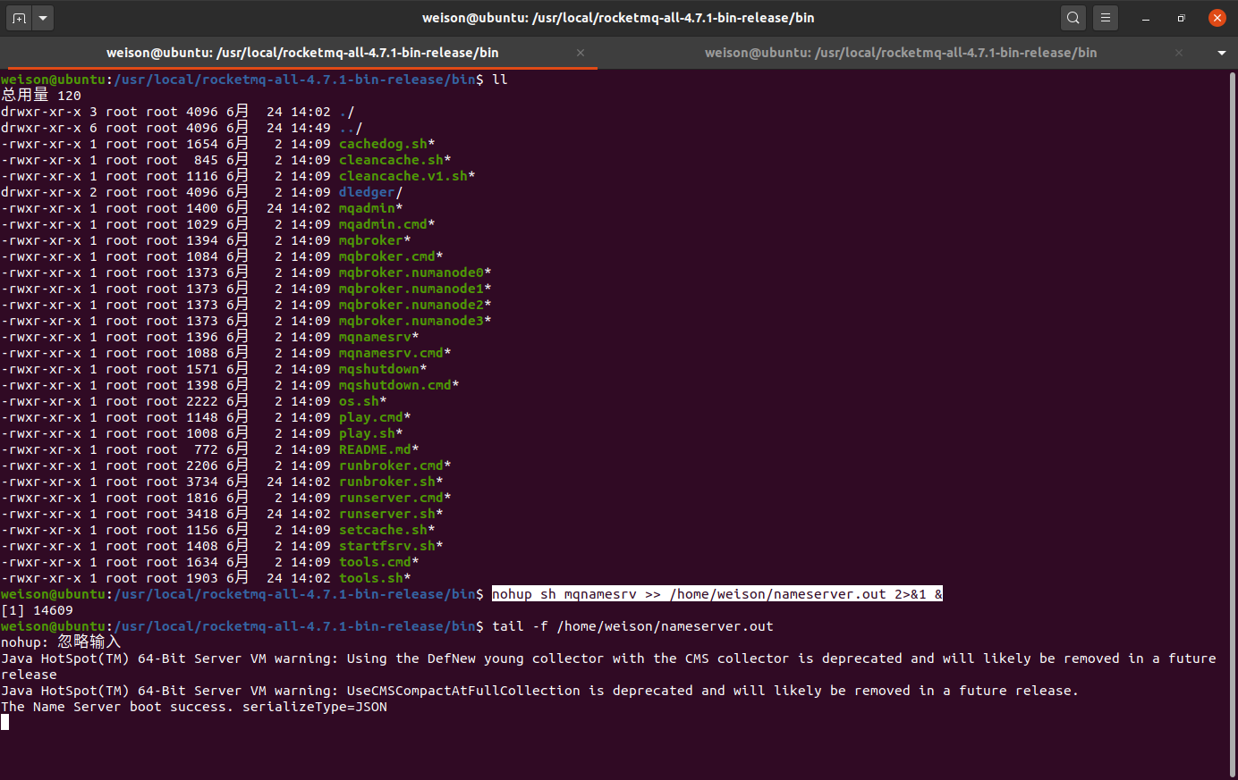This screenshot has height=780, width=1238.
Task: Click the mqadmin.cmd file name
Action: [383, 224]
